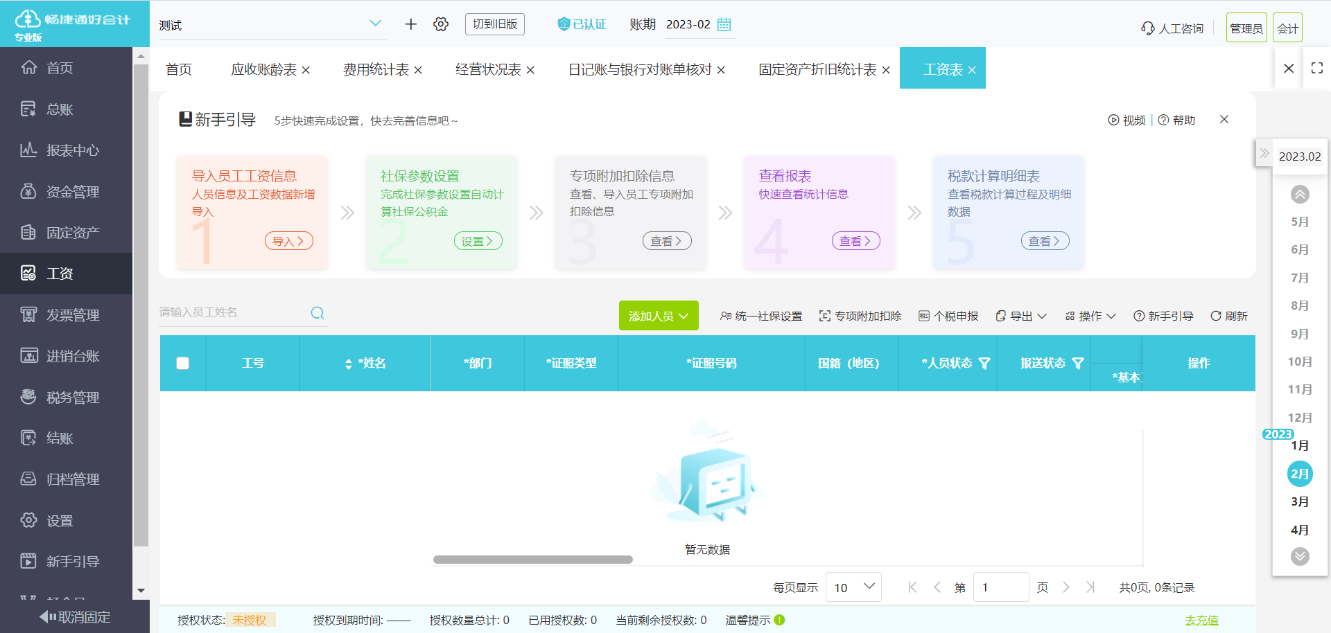Open the 添加人员 dropdown arrow

point(683,315)
